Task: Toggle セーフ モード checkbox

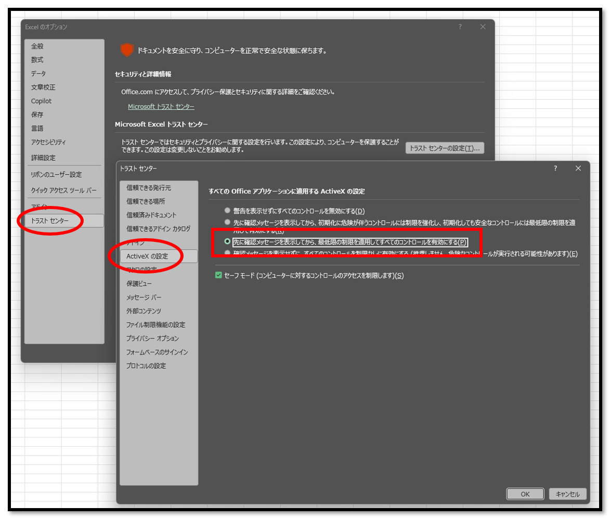Action: pyautogui.click(x=218, y=275)
